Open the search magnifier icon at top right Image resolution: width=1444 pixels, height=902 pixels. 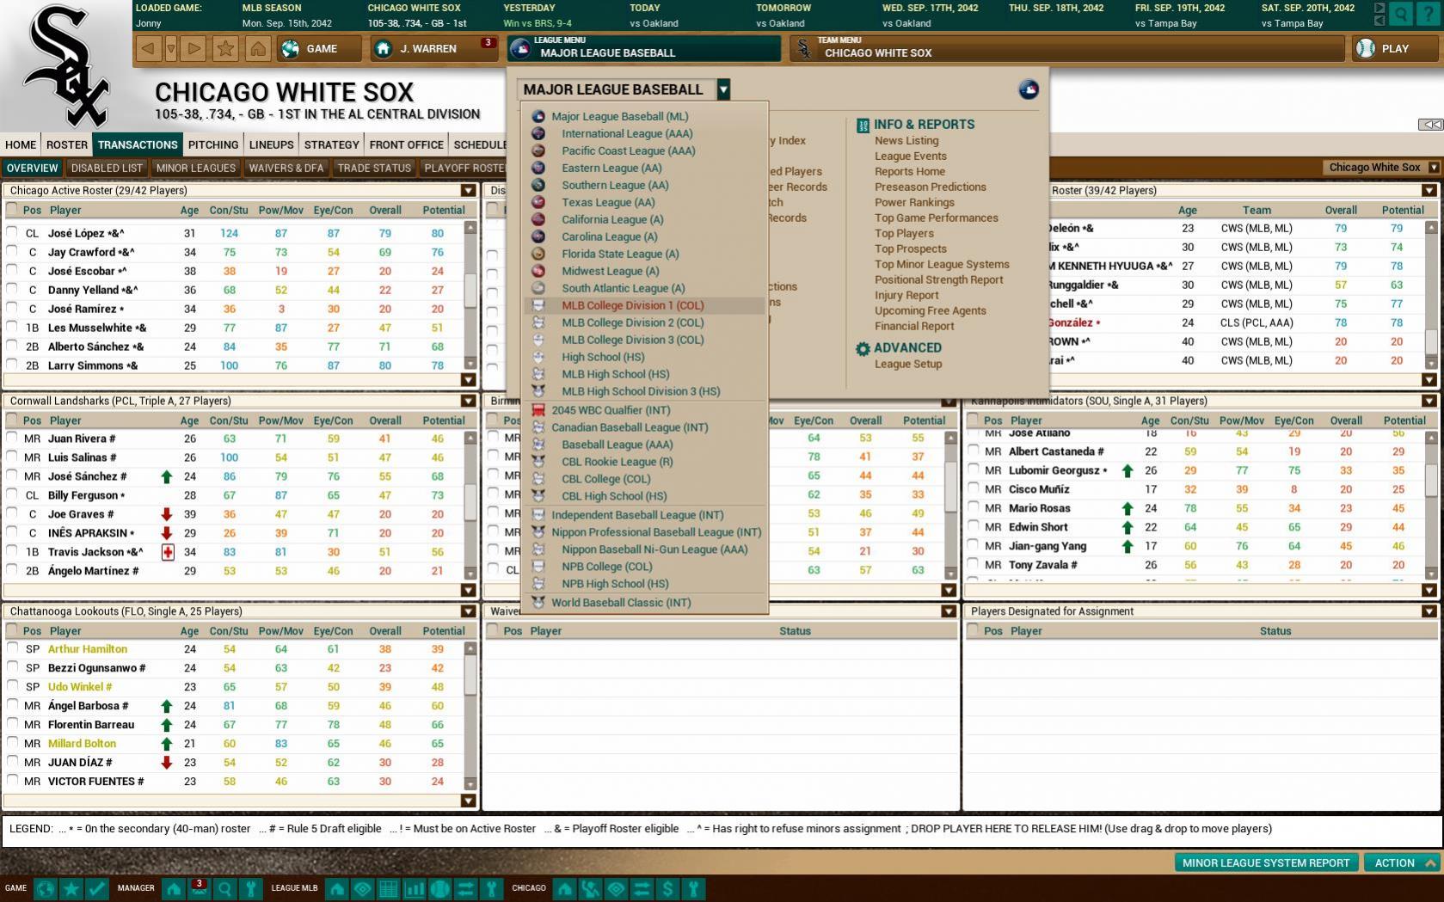pyautogui.click(x=1402, y=14)
